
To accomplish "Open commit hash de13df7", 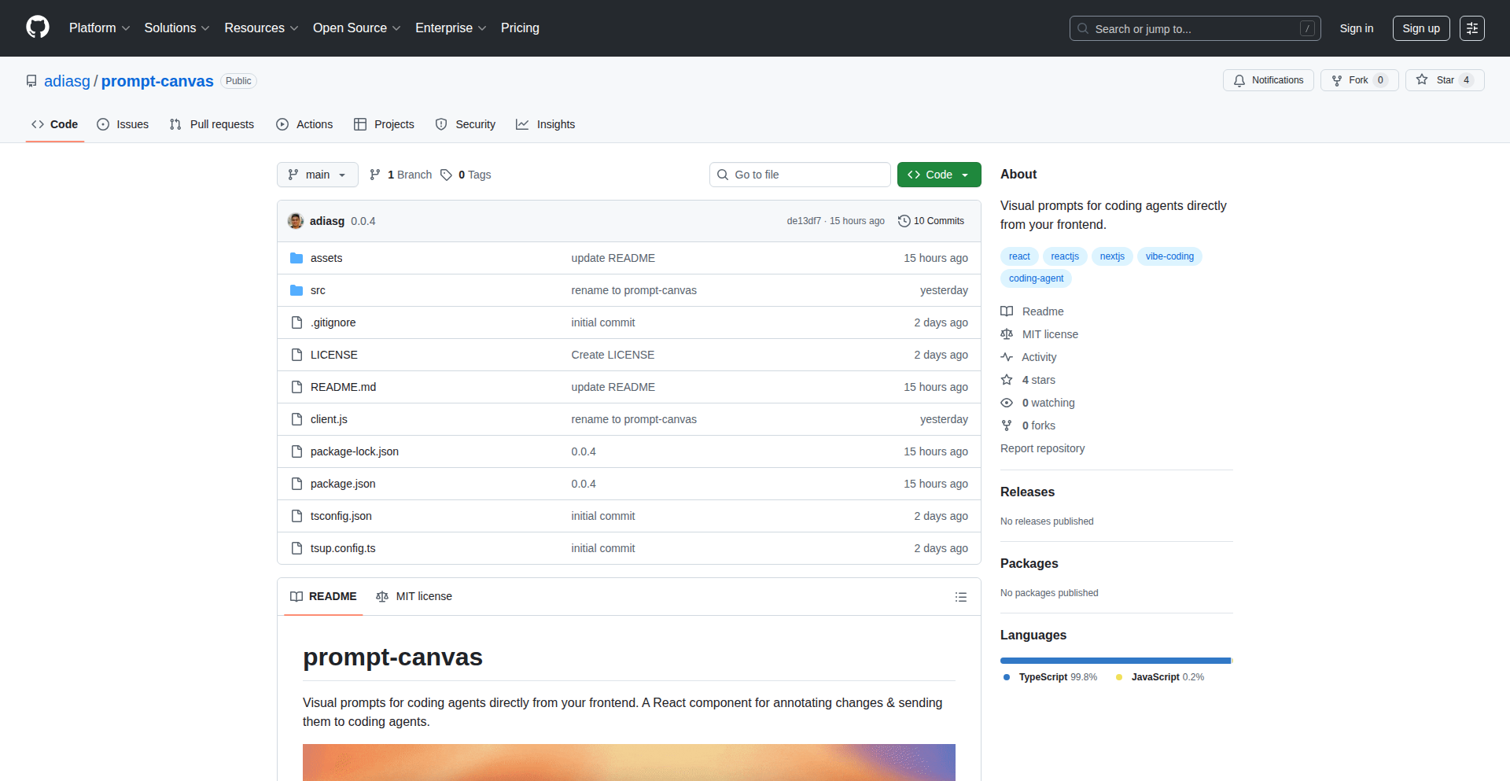I will [x=804, y=221].
